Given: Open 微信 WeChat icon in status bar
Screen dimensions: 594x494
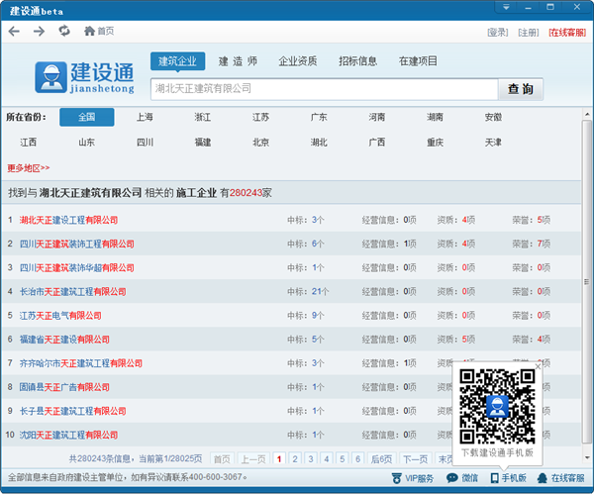Looking at the screenshot, I should pos(461,478).
